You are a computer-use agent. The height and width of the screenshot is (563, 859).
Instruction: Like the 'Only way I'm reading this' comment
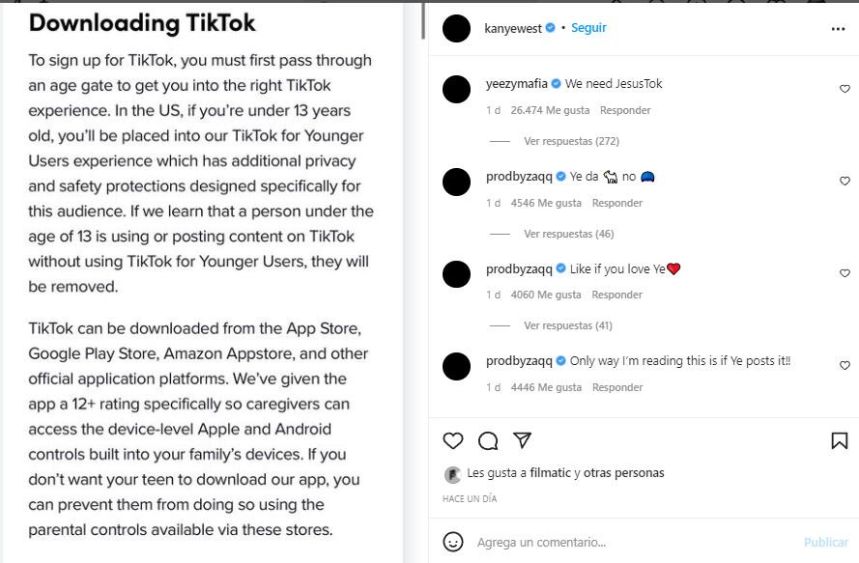coord(845,366)
